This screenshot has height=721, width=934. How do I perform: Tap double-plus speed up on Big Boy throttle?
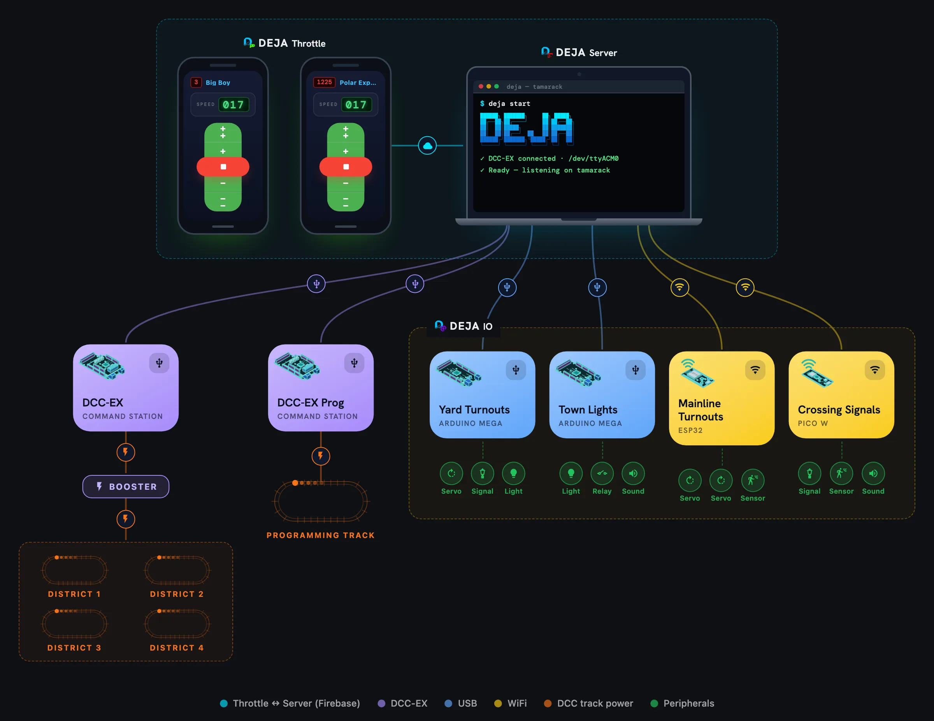(x=223, y=132)
